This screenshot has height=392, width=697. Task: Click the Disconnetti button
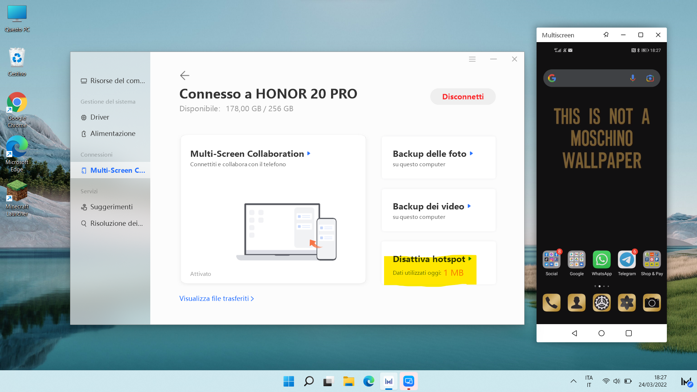point(463,97)
